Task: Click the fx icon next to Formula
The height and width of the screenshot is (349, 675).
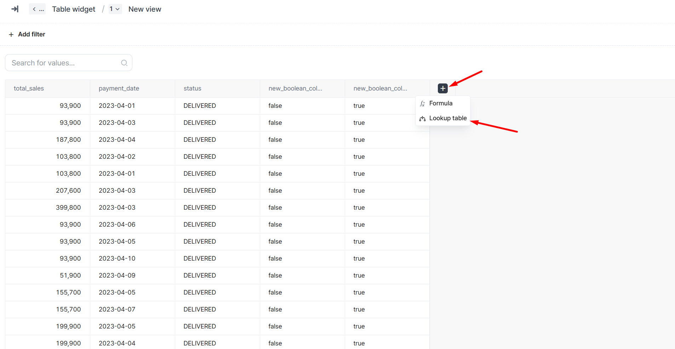Action: 422,104
